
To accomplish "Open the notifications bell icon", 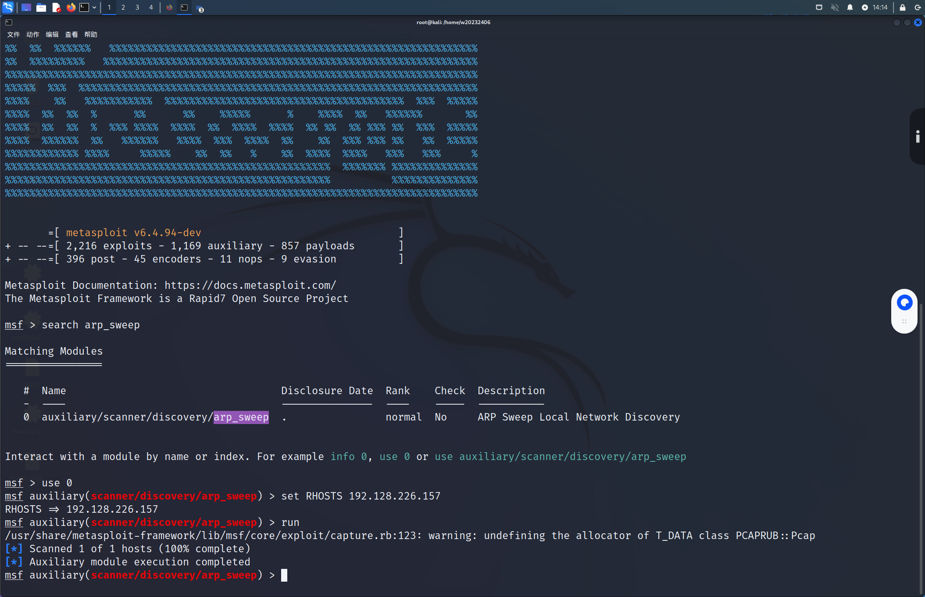I will click(850, 7).
